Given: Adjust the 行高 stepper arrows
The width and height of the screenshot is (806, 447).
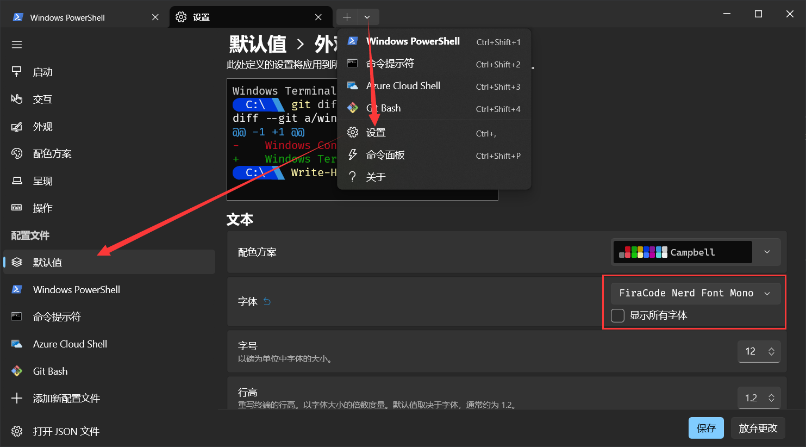Looking at the screenshot, I should point(771,398).
